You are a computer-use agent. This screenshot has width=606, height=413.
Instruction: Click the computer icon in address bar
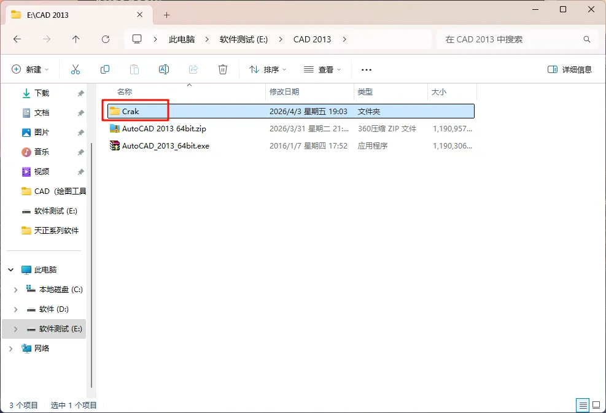[x=137, y=39]
